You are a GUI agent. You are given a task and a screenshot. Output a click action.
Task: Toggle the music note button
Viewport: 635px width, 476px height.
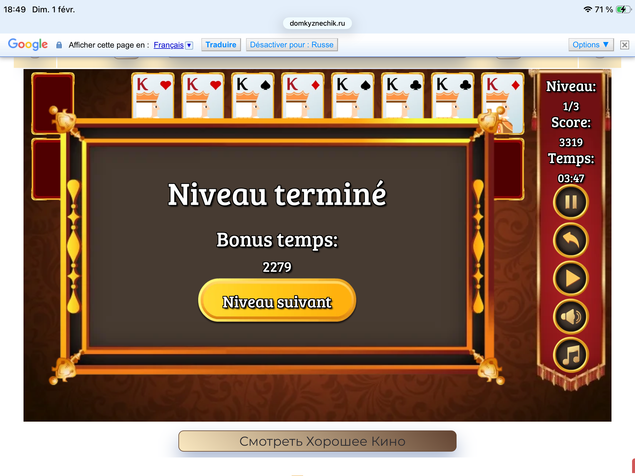click(x=571, y=355)
